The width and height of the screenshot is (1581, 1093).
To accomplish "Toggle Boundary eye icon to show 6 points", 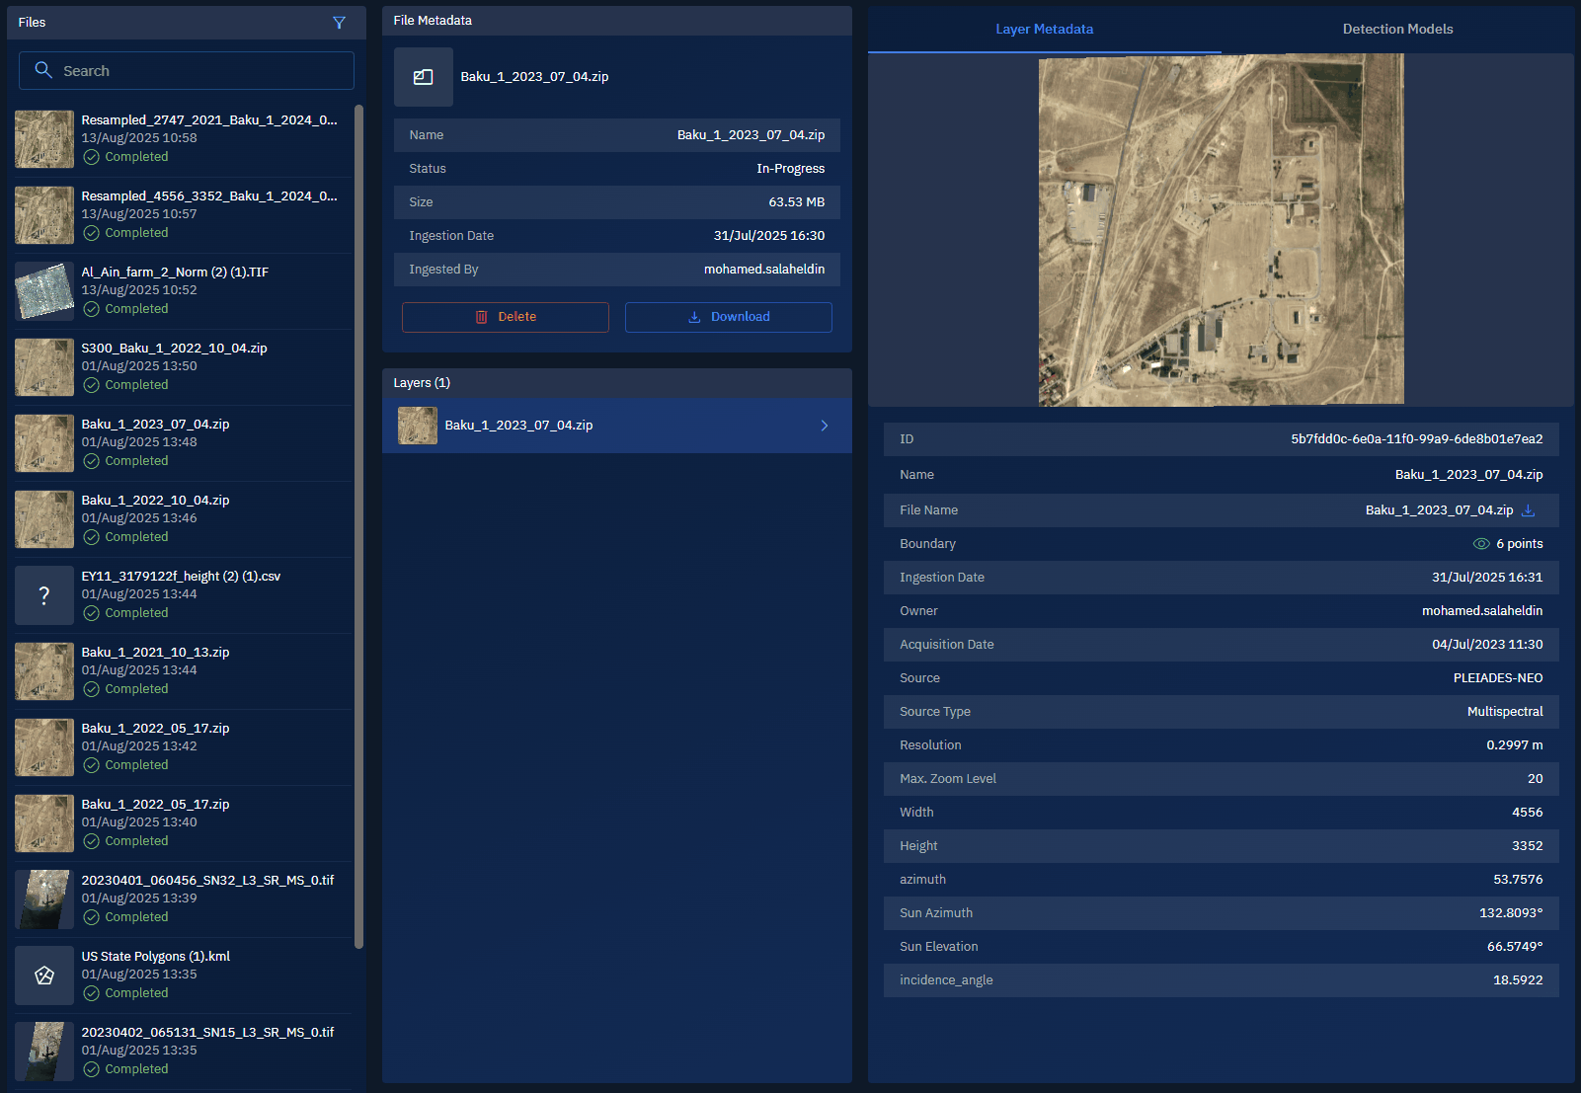I will coord(1480,544).
